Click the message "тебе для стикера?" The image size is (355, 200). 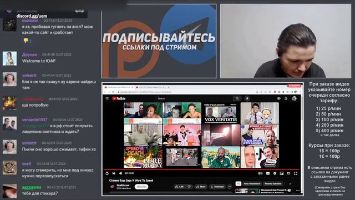(40, 193)
